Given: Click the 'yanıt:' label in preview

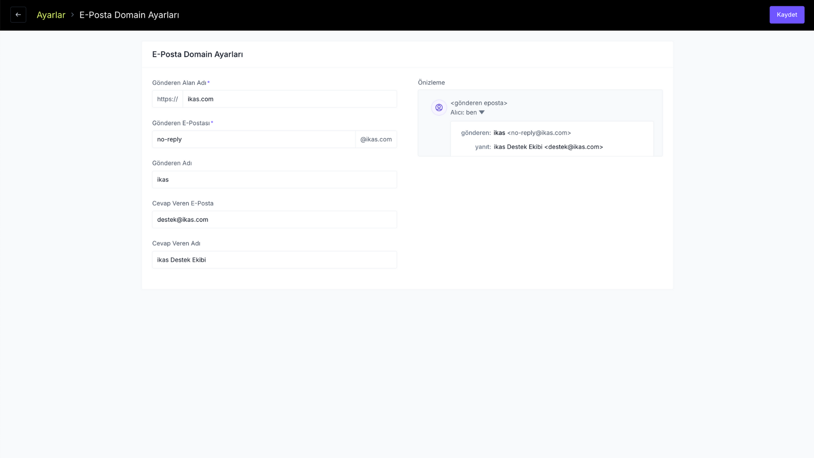Looking at the screenshot, I should click(x=483, y=147).
